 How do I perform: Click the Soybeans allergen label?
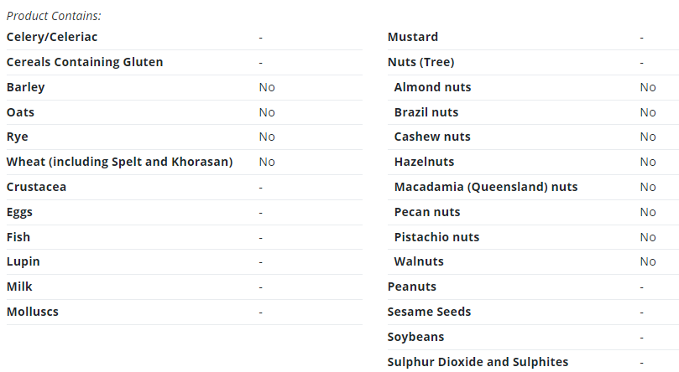415,337
